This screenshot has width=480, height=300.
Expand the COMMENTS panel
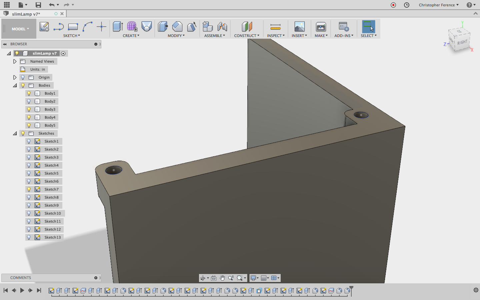coord(96,278)
